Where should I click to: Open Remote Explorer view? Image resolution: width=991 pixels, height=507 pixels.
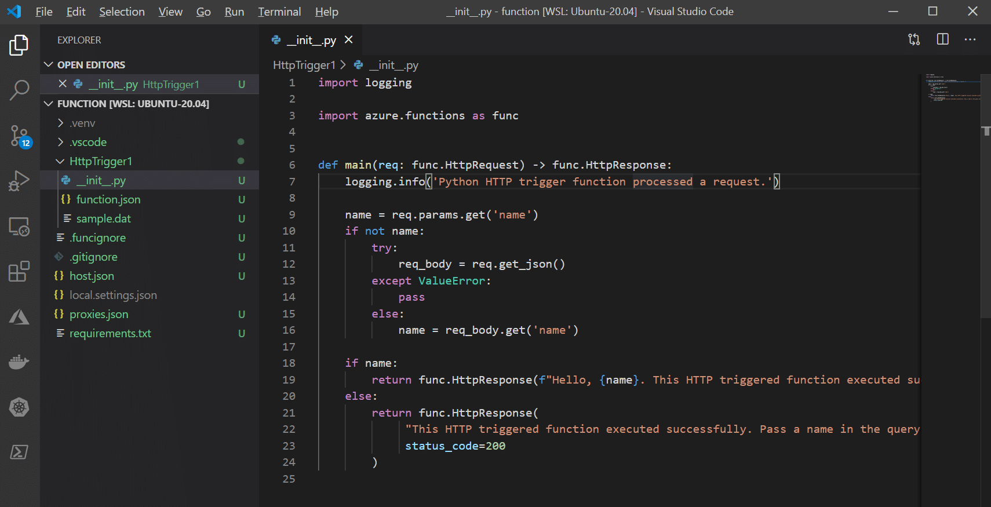point(19,227)
